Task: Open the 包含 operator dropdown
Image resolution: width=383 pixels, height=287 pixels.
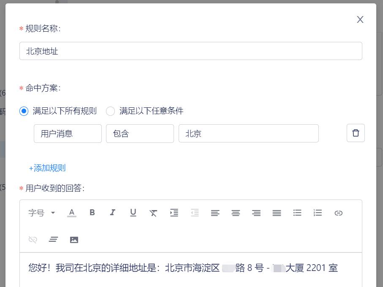Action: [x=140, y=133]
